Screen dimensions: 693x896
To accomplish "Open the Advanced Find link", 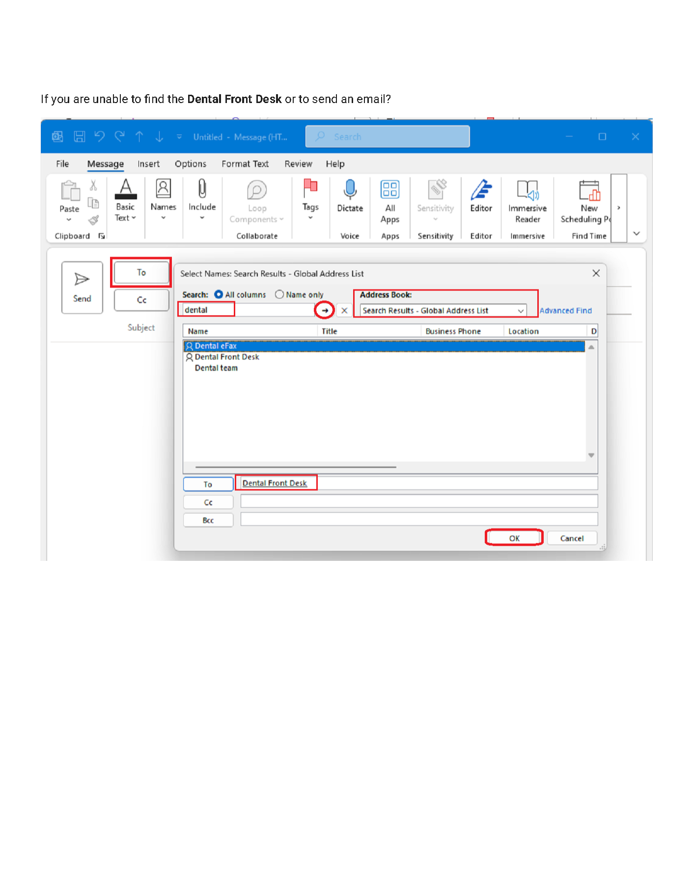I will click(x=565, y=311).
